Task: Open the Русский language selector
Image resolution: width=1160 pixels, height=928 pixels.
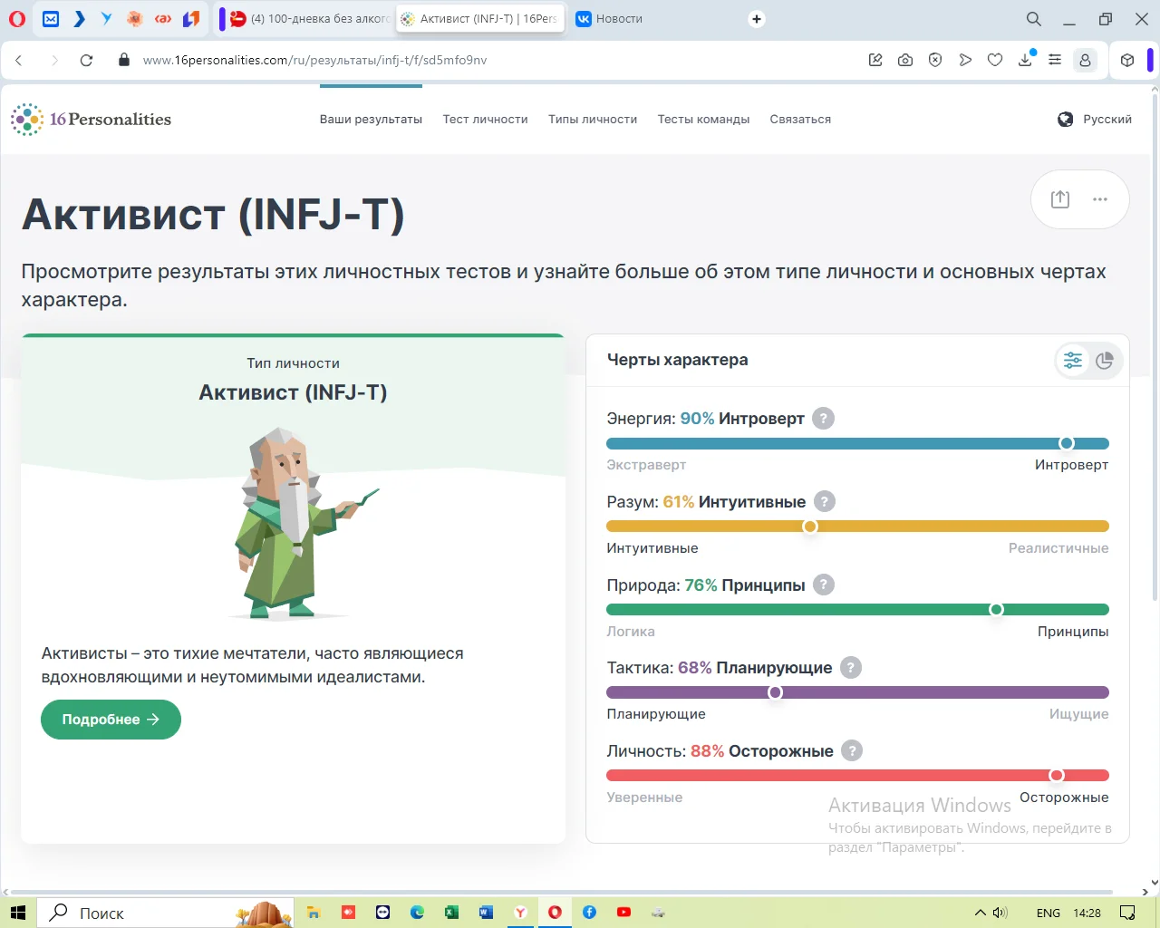Action: coord(1095,120)
